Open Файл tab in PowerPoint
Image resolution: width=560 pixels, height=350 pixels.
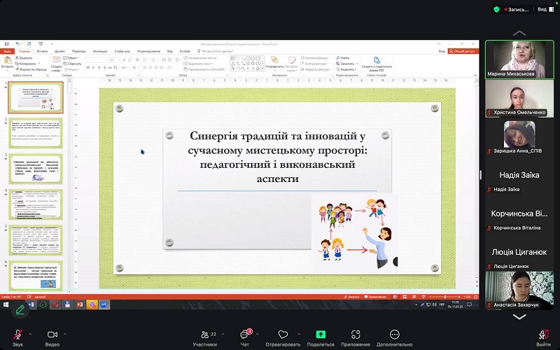7,51
